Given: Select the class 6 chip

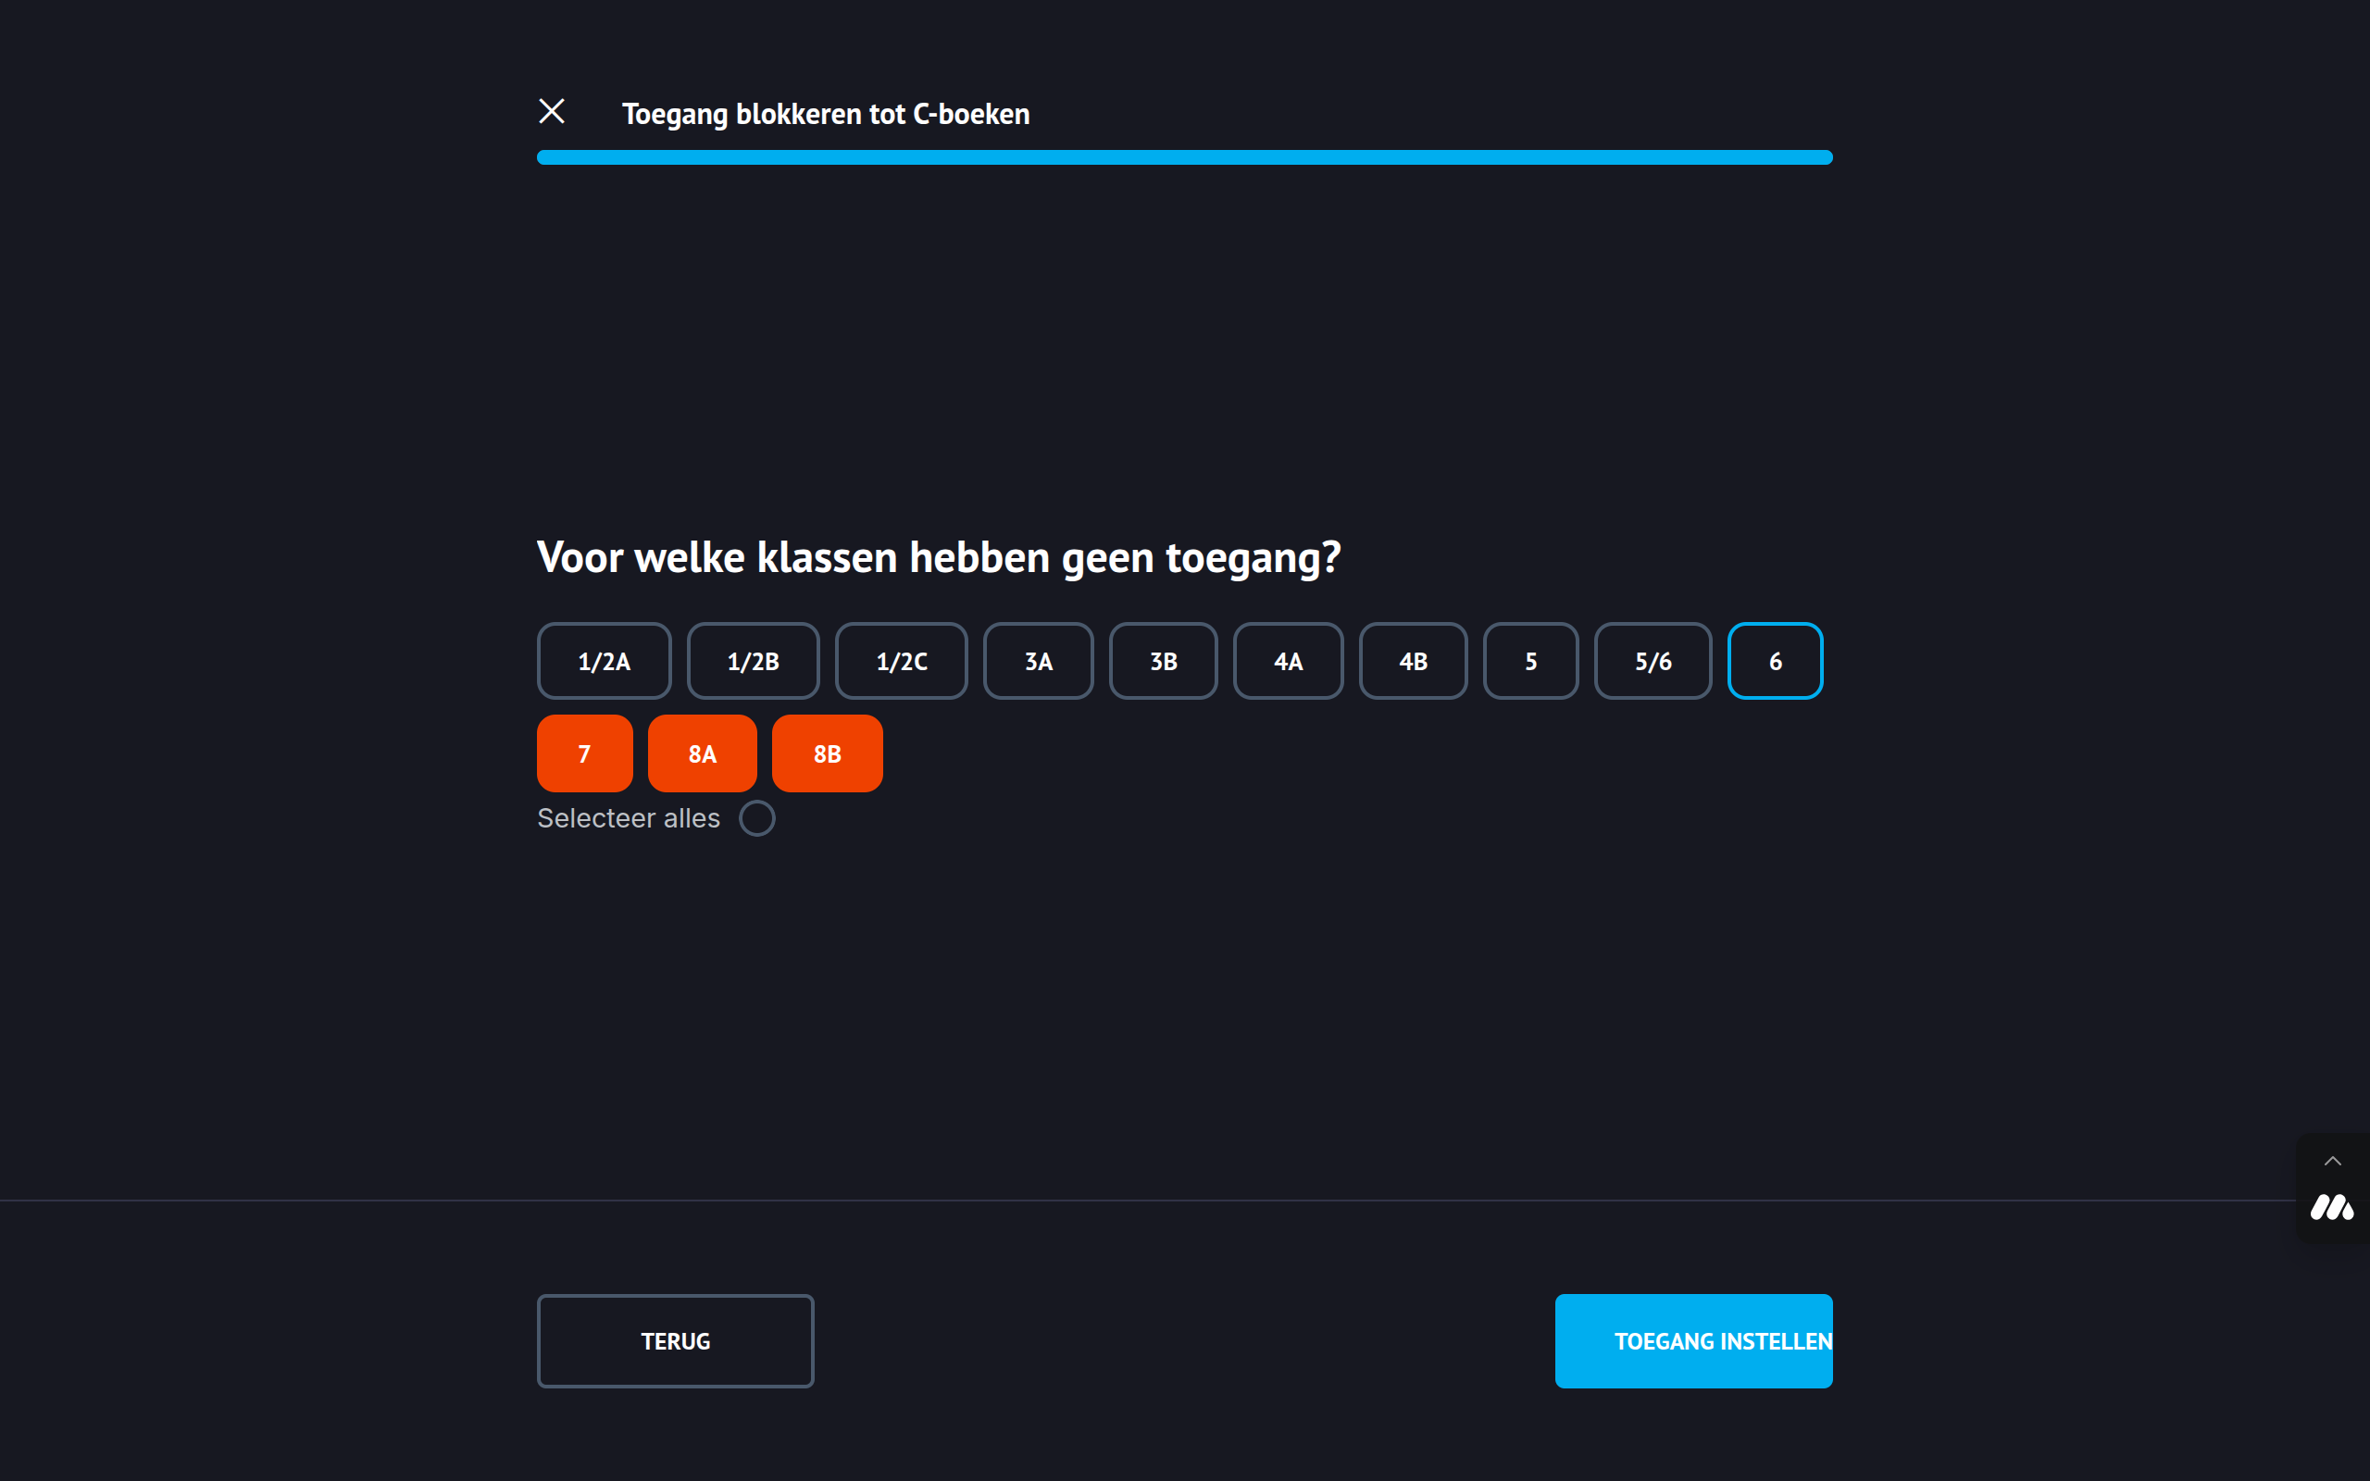Looking at the screenshot, I should pyautogui.click(x=1775, y=661).
